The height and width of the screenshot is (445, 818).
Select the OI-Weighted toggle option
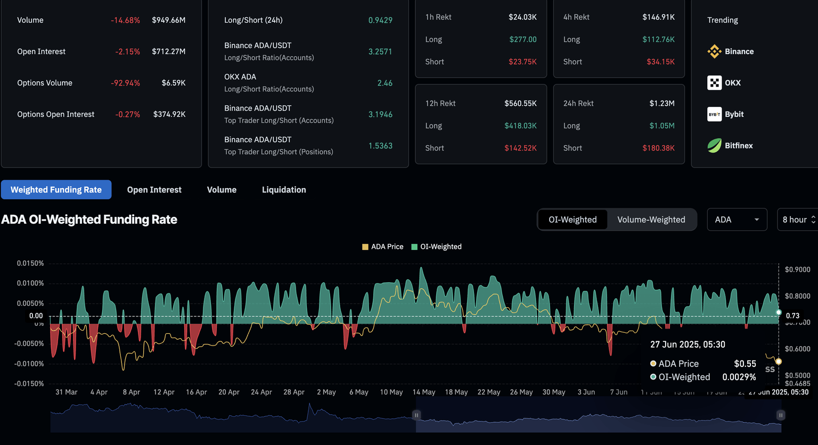(x=572, y=220)
